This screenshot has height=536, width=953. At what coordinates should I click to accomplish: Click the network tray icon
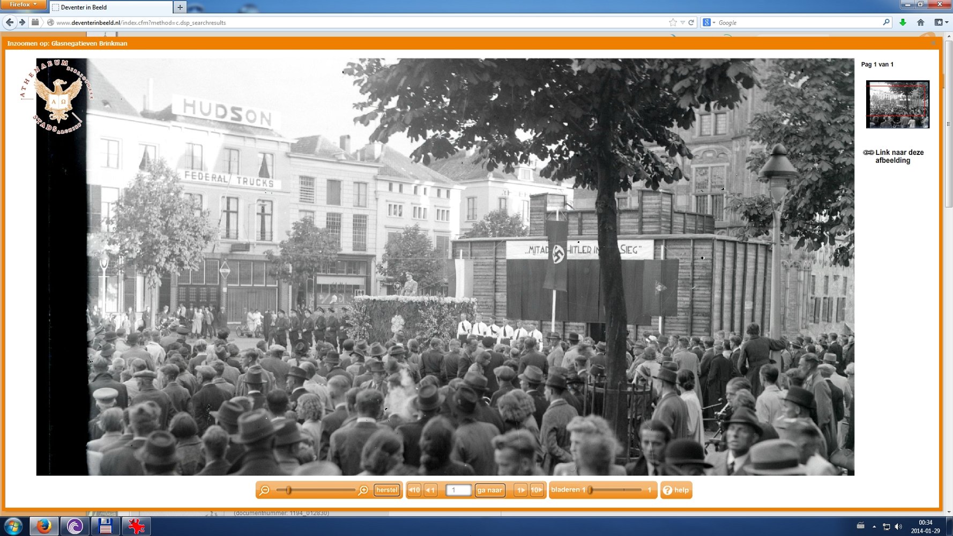click(887, 526)
